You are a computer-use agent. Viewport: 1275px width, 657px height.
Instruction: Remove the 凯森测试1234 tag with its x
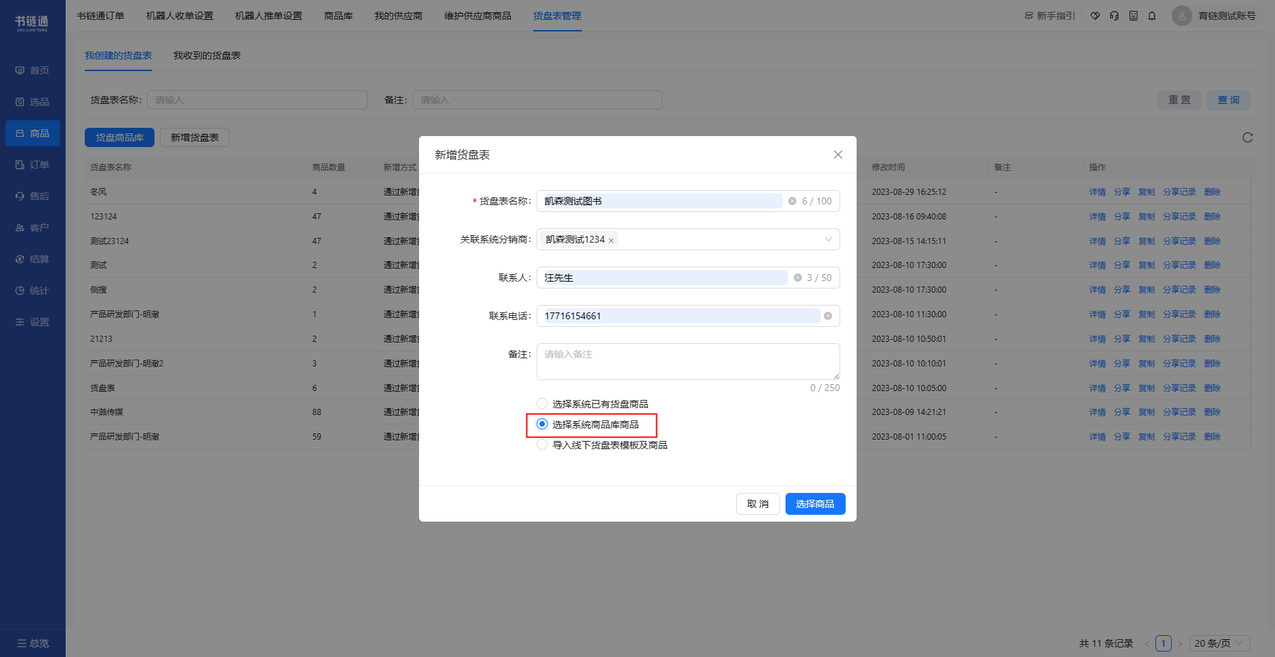point(611,240)
